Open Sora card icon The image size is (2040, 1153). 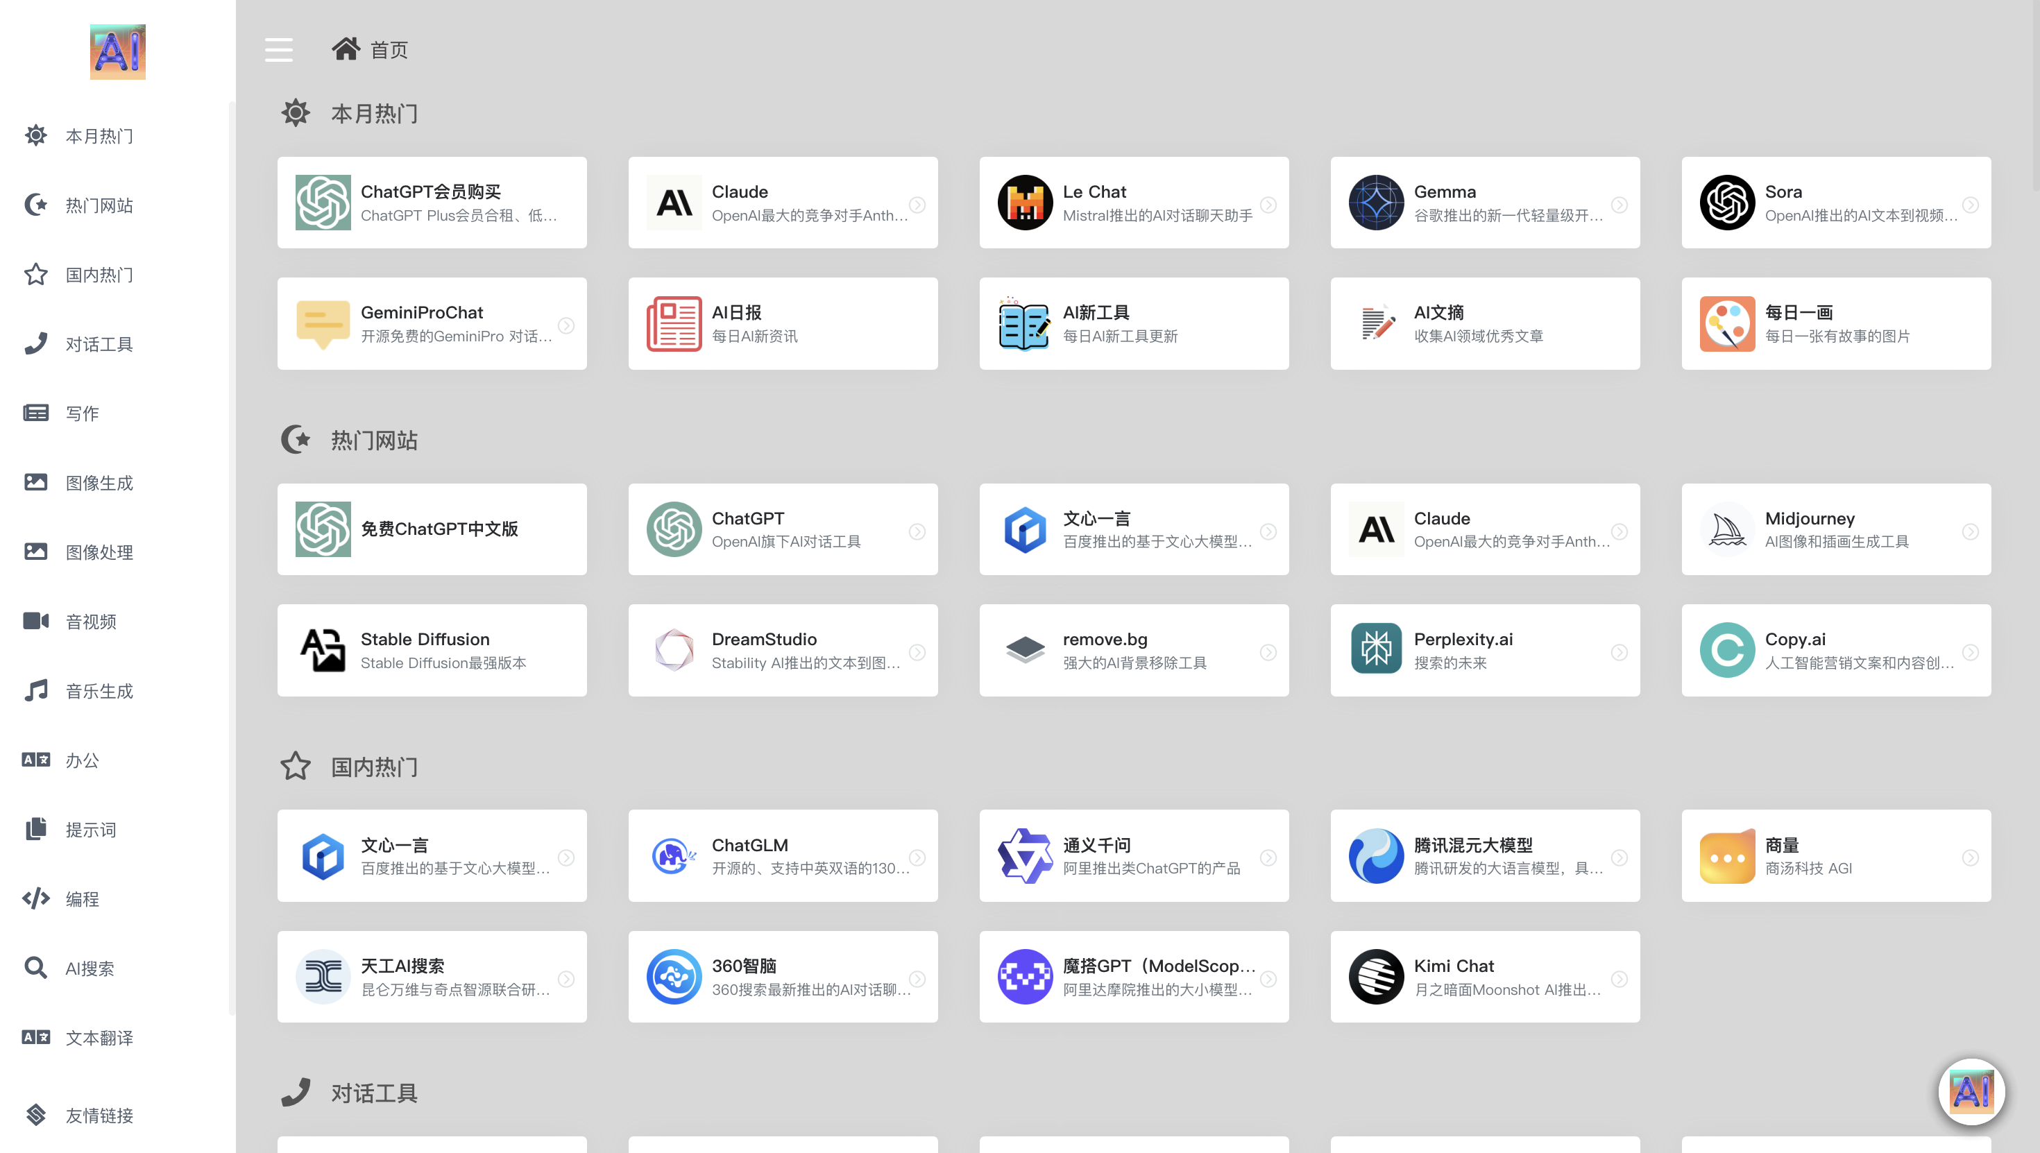pyautogui.click(x=1726, y=203)
